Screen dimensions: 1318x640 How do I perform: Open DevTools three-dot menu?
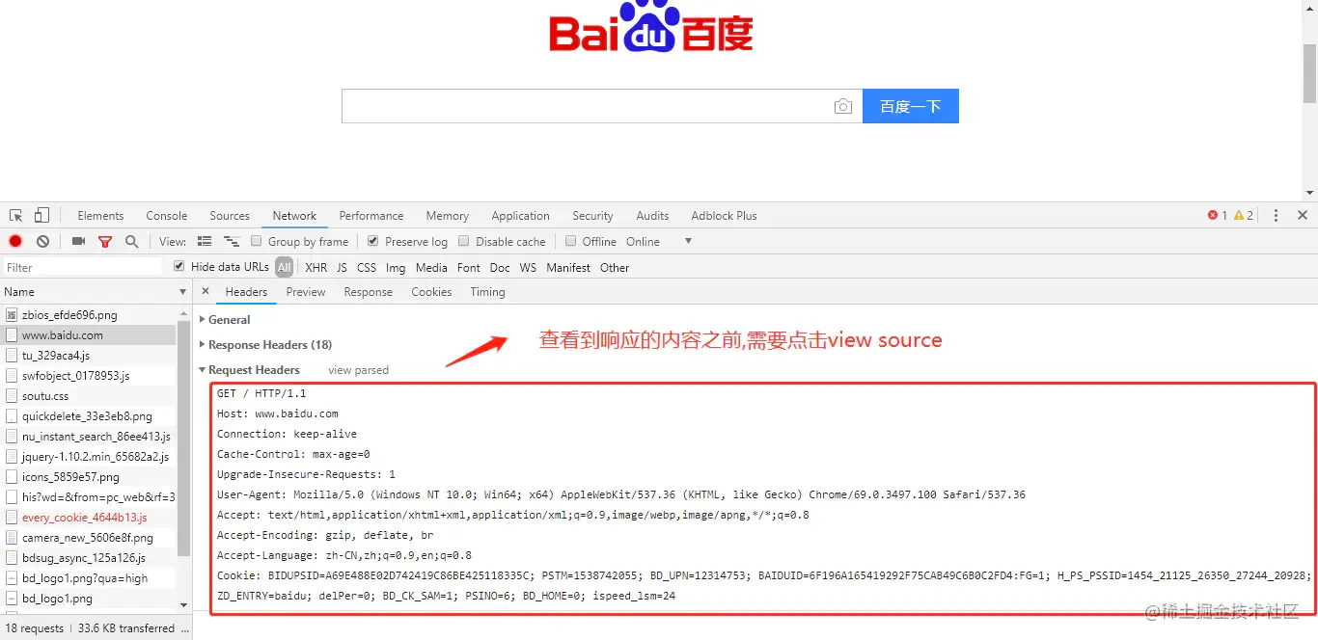tap(1276, 215)
